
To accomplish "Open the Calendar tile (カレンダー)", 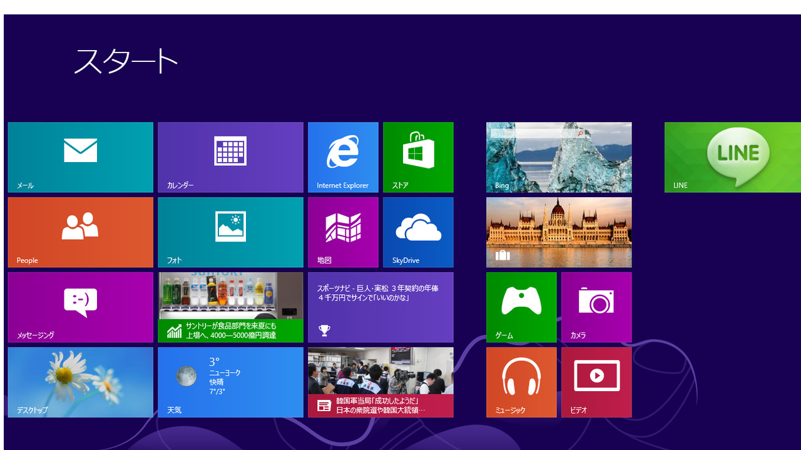I will tap(230, 157).
